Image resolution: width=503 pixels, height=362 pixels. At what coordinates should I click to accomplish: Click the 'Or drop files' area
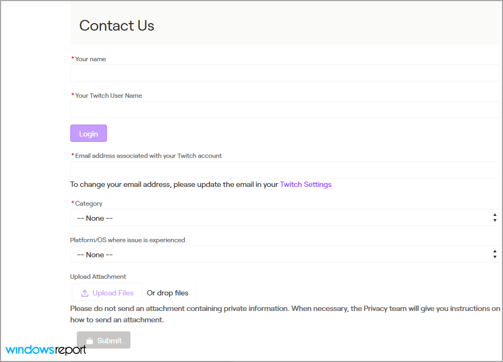pos(167,293)
